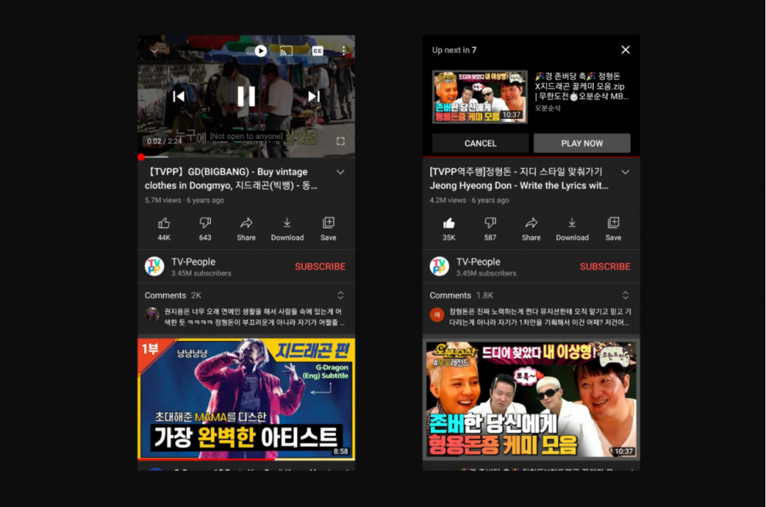This screenshot has height=507, width=766.
Task: Expand the 2K comments section
Action: click(x=340, y=295)
